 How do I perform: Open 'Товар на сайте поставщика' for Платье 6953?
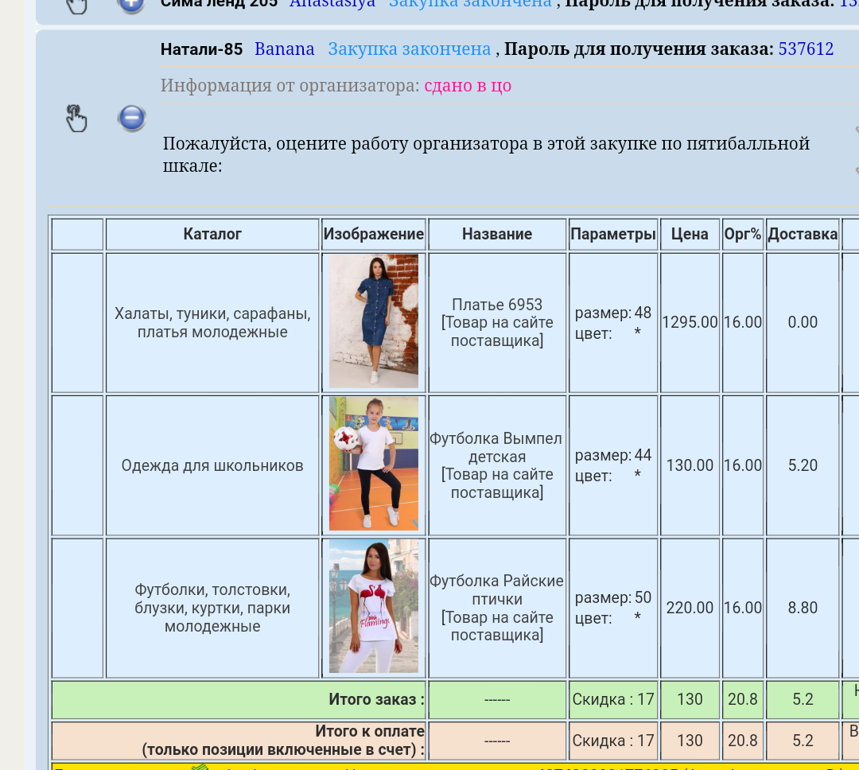pyautogui.click(x=496, y=330)
